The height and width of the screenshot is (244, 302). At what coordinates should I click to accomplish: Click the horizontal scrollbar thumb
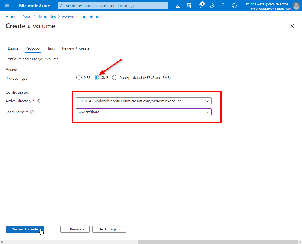[218, 242]
